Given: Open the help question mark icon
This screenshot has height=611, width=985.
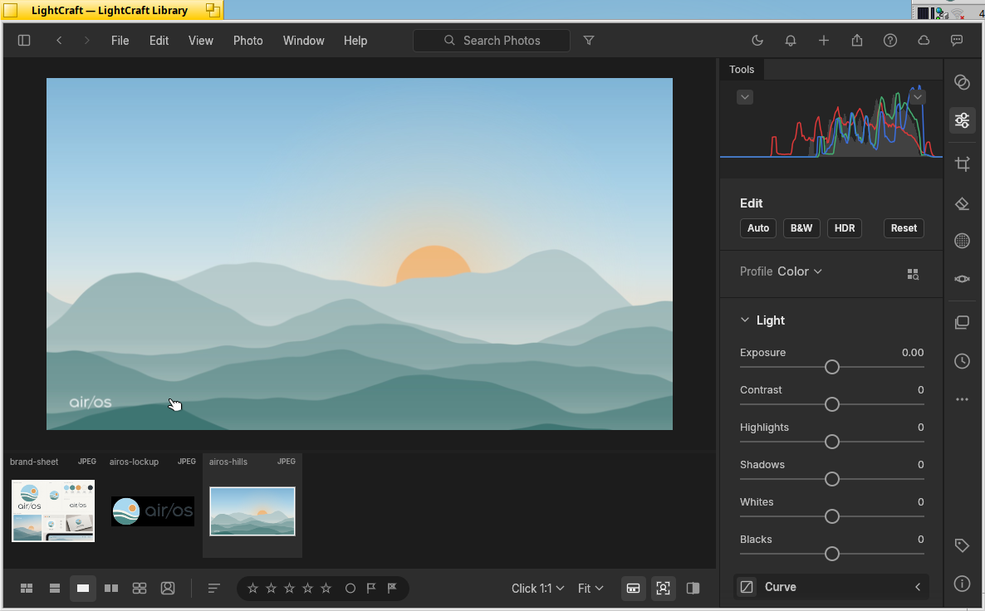Looking at the screenshot, I should tap(890, 40).
